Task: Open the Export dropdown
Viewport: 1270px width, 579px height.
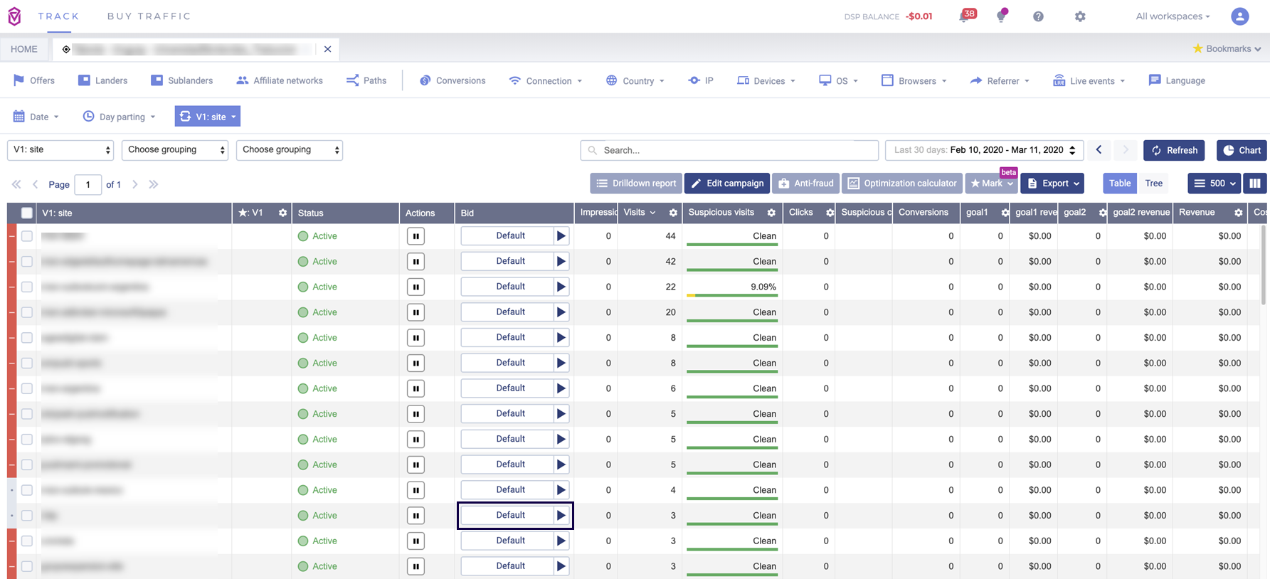Action: click(x=1052, y=184)
